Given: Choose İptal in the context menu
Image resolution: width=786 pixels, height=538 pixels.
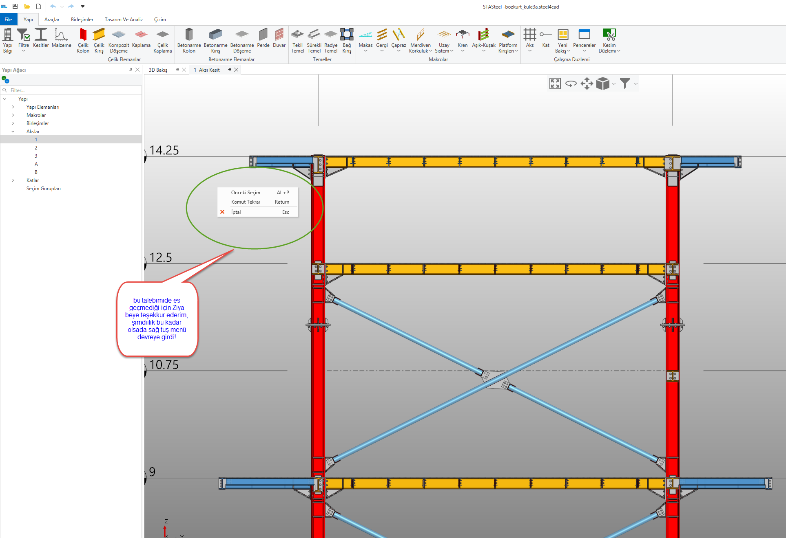Looking at the screenshot, I should click(x=236, y=212).
